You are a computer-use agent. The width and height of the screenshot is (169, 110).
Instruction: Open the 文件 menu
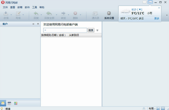tap(5, 7)
